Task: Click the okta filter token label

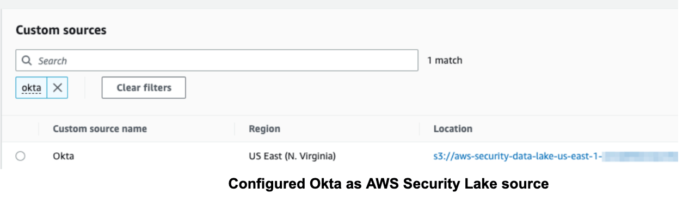Action: point(32,88)
